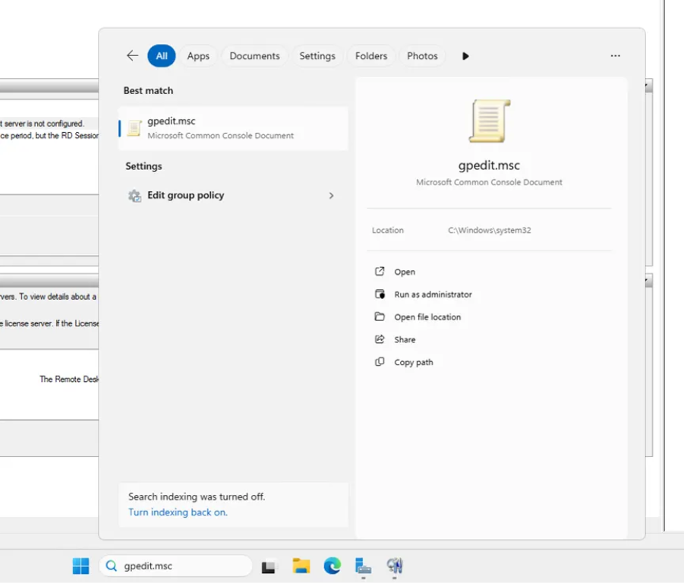
Task: Select the Settings filter tab
Action: coord(317,56)
